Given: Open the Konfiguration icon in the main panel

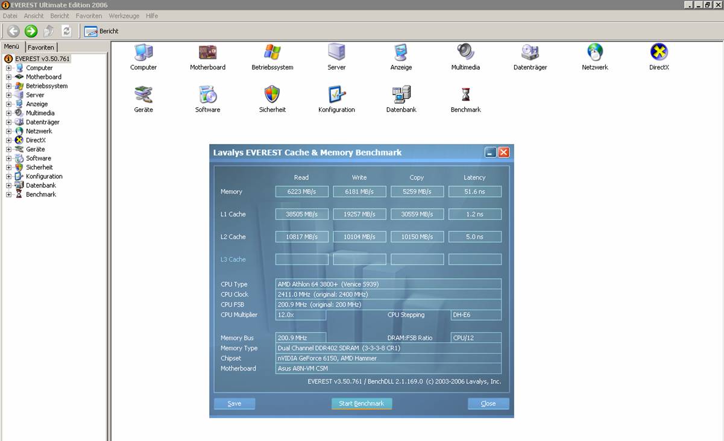Looking at the screenshot, I should pyautogui.click(x=336, y=95).
